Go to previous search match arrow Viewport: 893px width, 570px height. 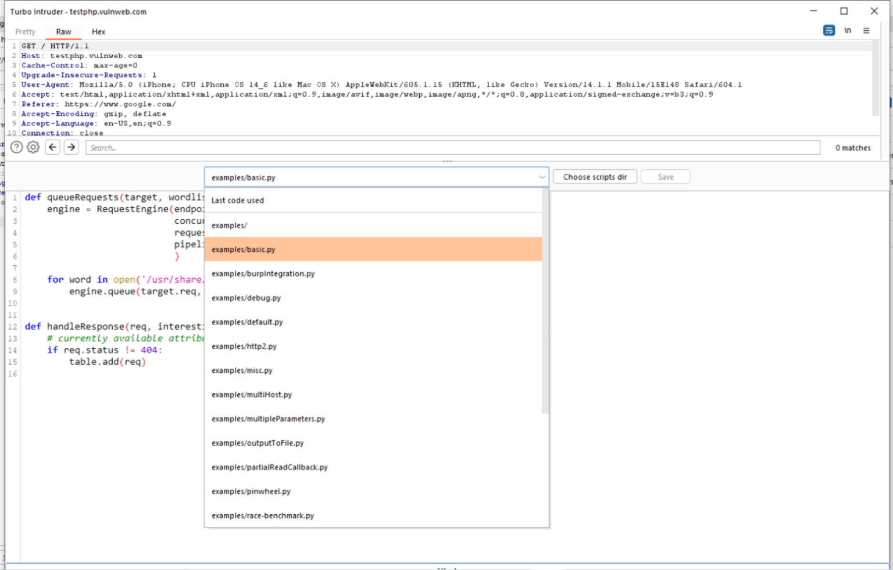[53, 147]
